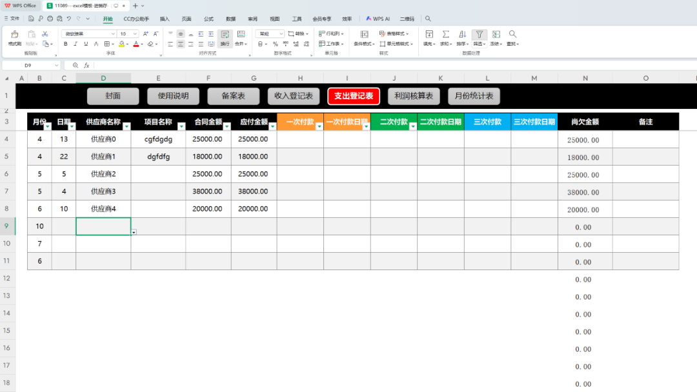Viewport: 697px width, 392px height.
Task: Click the Print Preview icon
Action: 59,19
